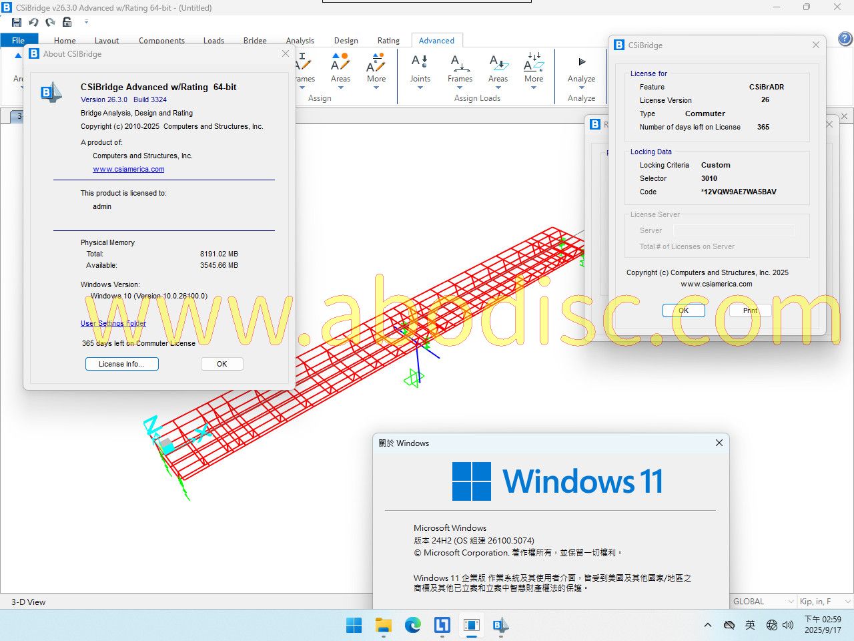Switch to the Rating ribbon tab

[388, 41]
